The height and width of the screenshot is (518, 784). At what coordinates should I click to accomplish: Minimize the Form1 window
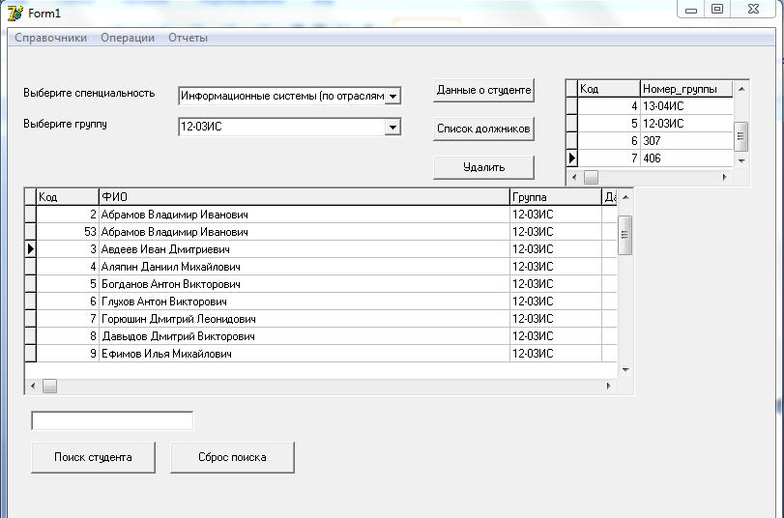(x=691, y=9)
